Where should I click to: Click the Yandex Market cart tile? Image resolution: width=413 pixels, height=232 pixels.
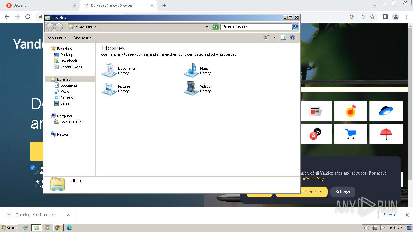351,134
